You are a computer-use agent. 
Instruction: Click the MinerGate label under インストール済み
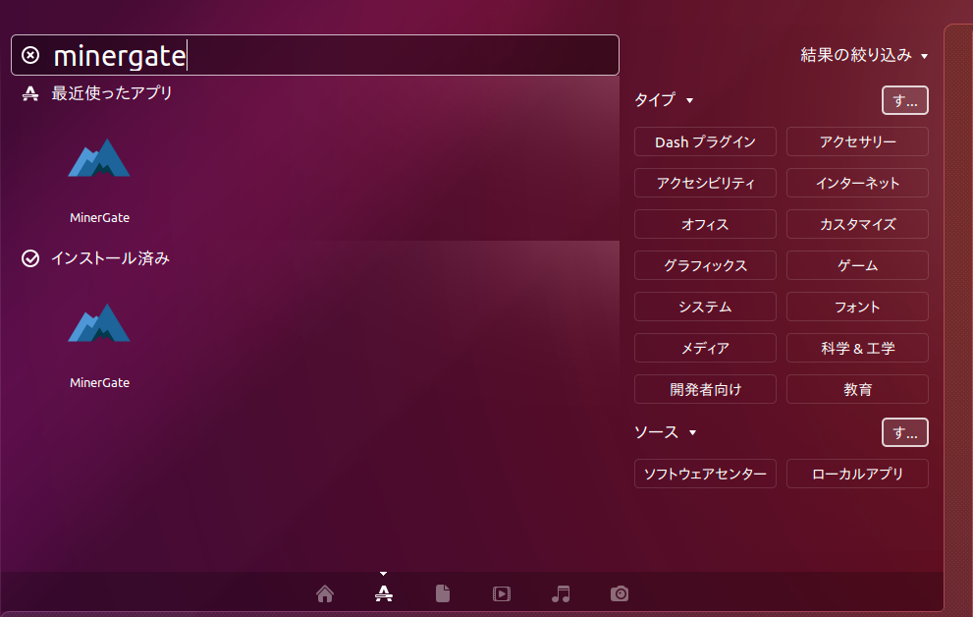(99, 383)
